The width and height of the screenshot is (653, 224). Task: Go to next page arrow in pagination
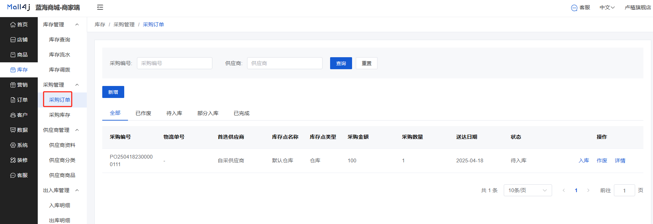(x=588, y=190)
